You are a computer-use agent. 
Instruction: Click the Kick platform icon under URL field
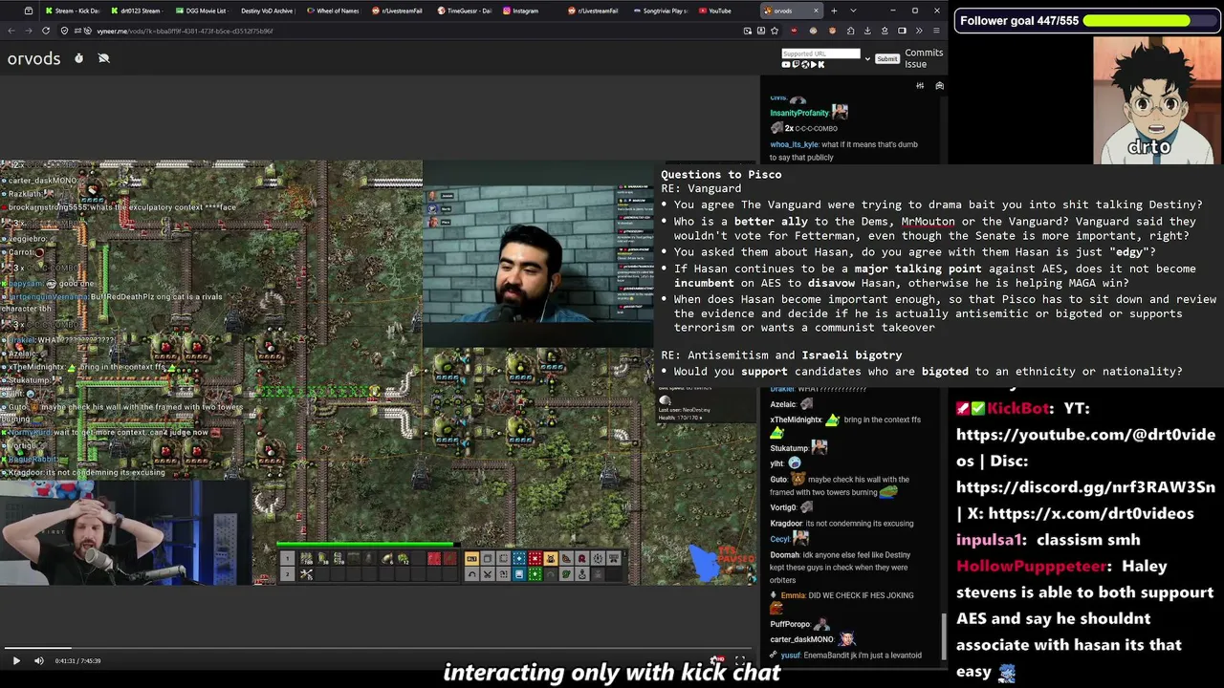tap(821, 65)
